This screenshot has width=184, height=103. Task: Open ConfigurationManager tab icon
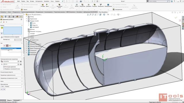pyautogui.click(x=9, y=17)
